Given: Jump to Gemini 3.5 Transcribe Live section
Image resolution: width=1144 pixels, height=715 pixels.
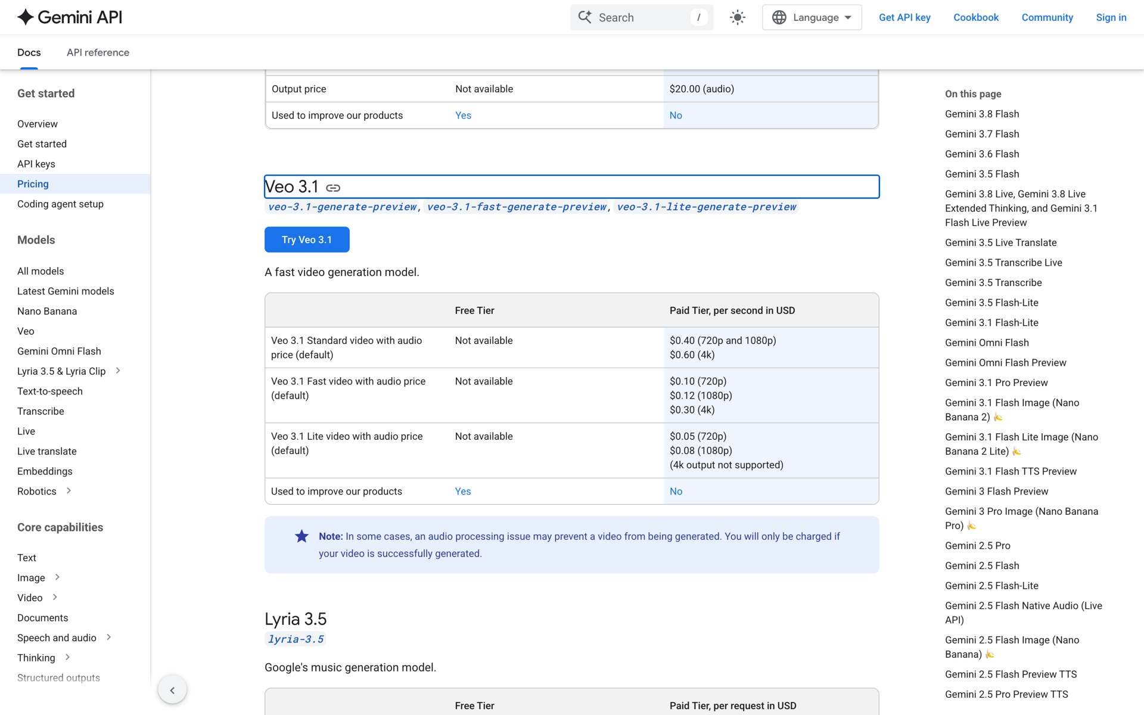Looking at the screenshot, I should click(1003, 263).
